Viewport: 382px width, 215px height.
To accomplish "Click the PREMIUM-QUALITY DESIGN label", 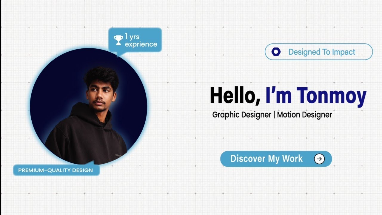I will pyautogui.click(x=56, y=170).
